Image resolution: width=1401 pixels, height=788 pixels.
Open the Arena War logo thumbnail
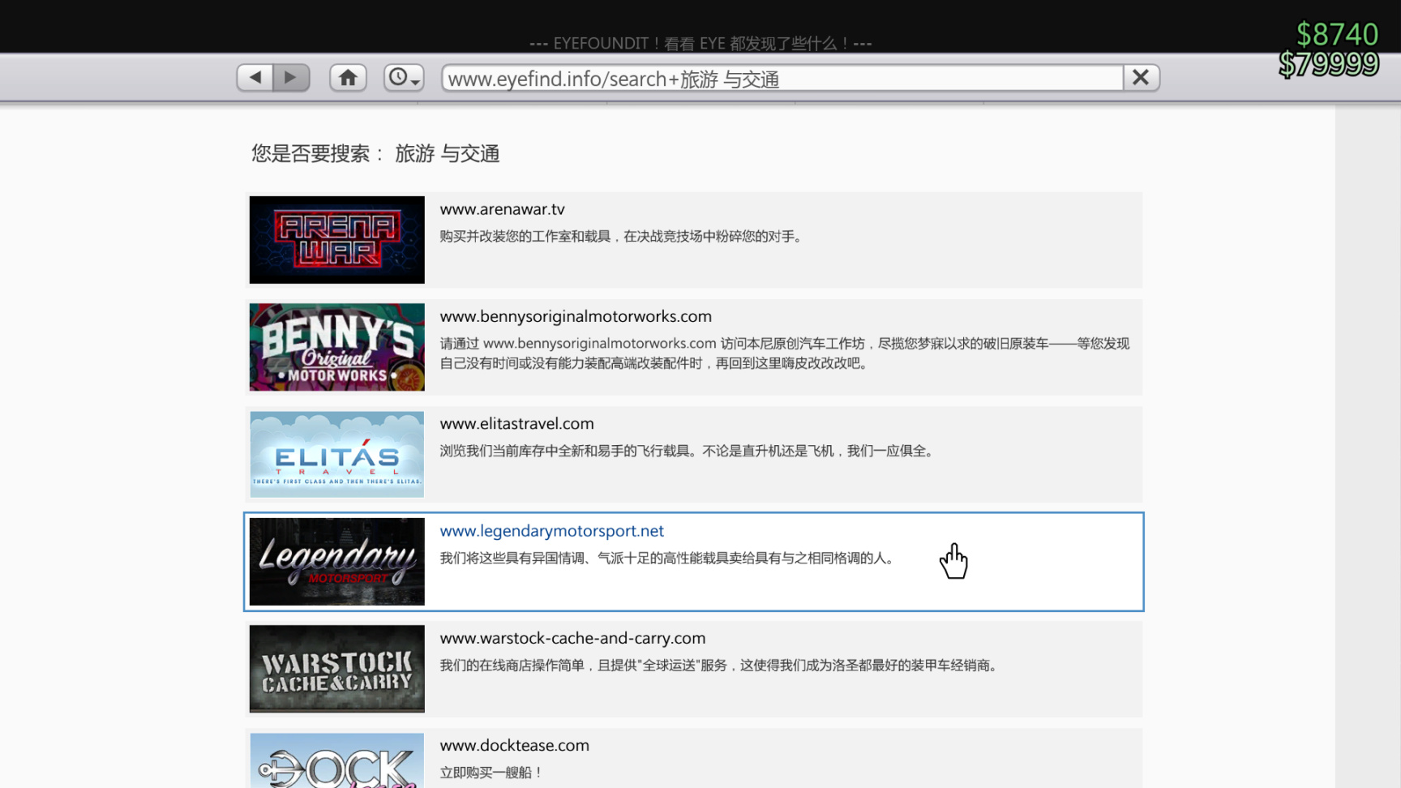[x=336, y=240]
